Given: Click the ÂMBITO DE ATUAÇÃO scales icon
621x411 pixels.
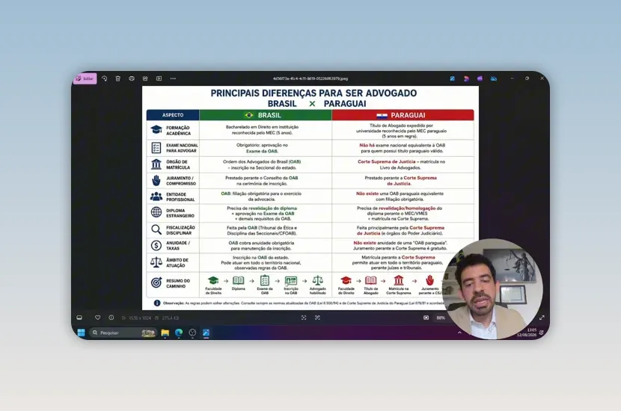Looking at the screenshot, I should (x=156, y=262).
